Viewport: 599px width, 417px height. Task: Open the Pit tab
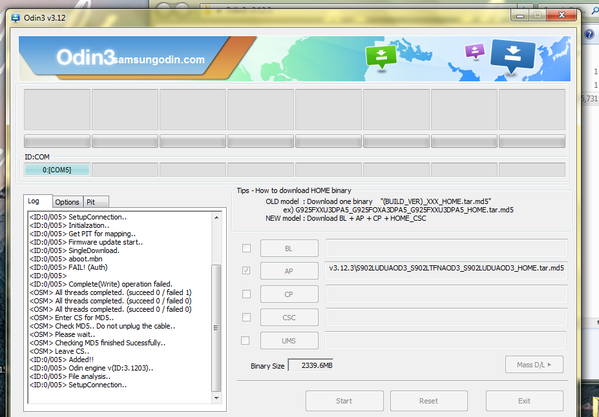click(x=96, y=202)
